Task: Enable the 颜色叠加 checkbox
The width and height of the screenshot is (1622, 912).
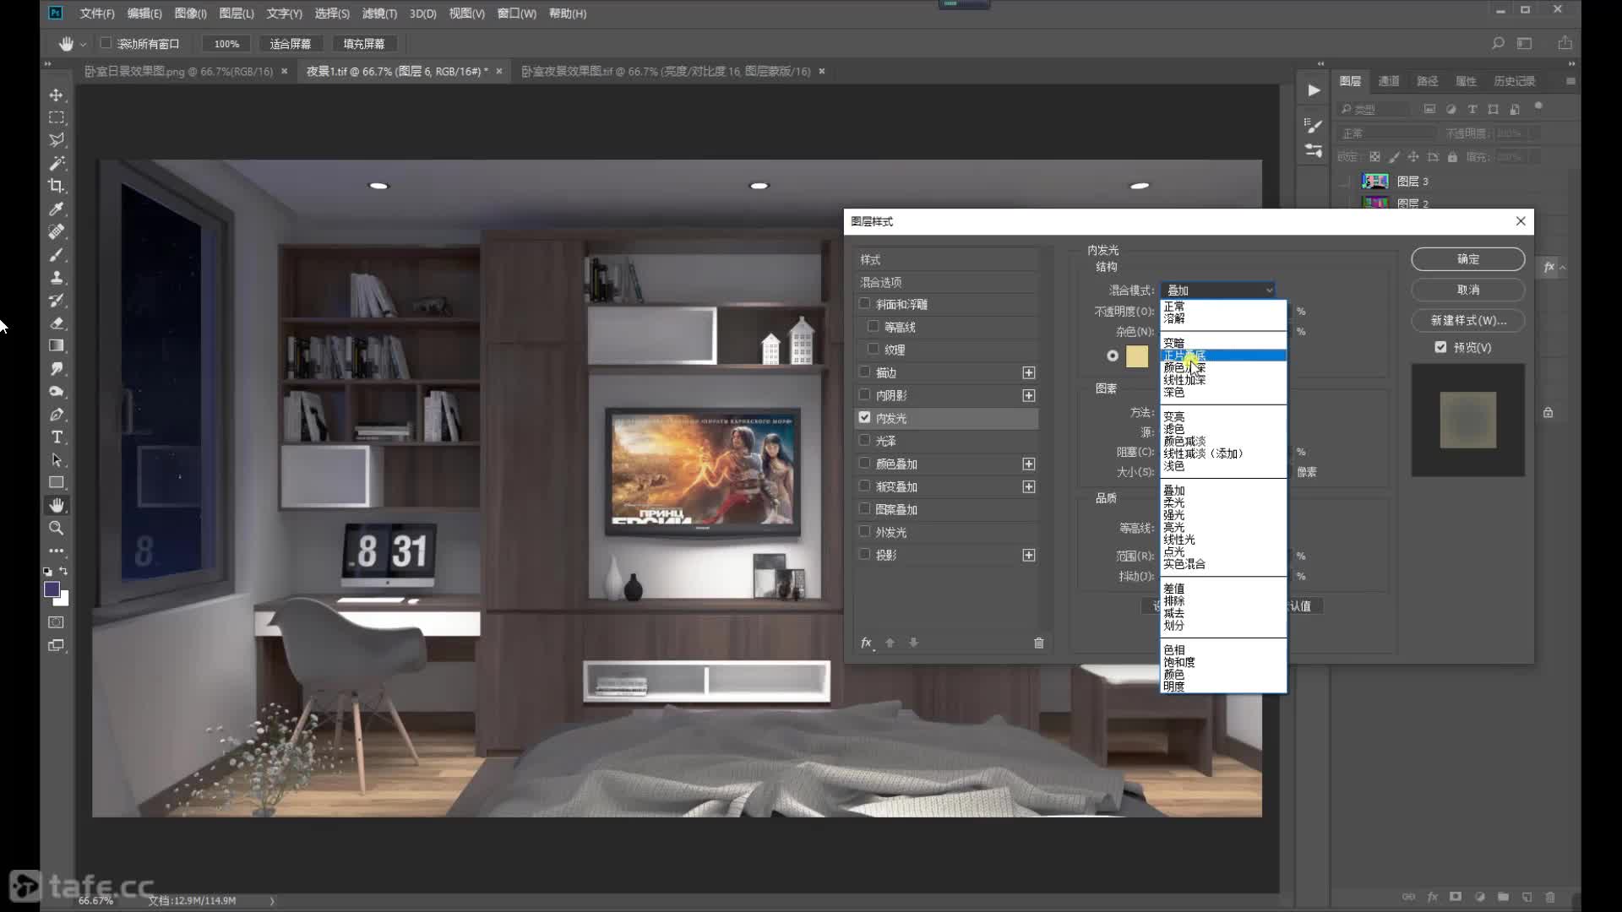Action: tap(864, 463)
